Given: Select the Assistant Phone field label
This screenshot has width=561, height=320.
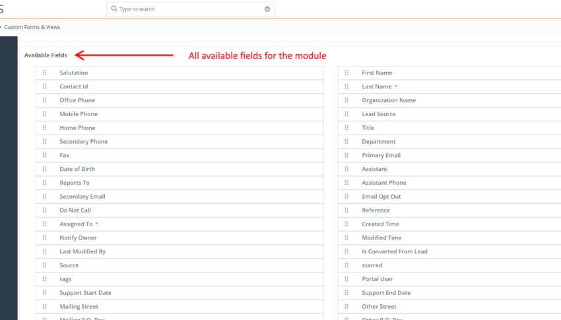Looking at the screenshot, I should point(384,183).
